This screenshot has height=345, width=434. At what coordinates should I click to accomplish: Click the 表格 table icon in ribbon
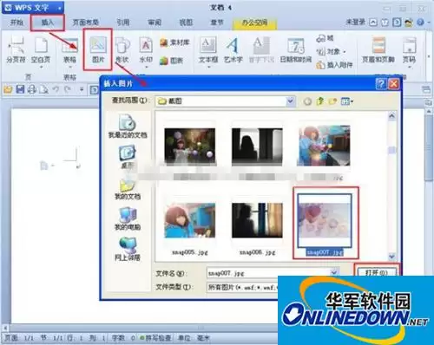coord(69,50)
